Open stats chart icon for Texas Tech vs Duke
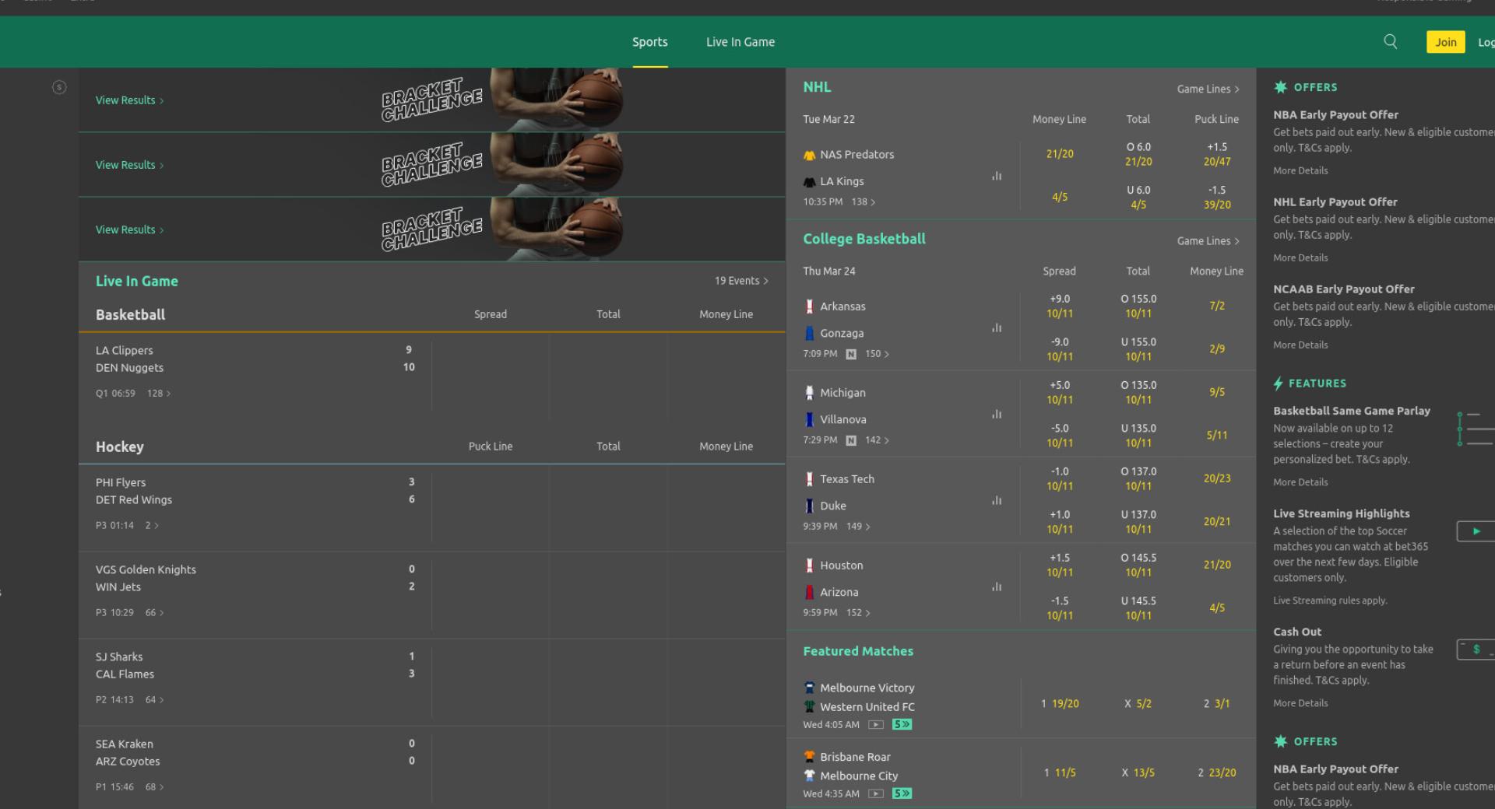This screenshot has width=1495, height=809. pos(997,501)
